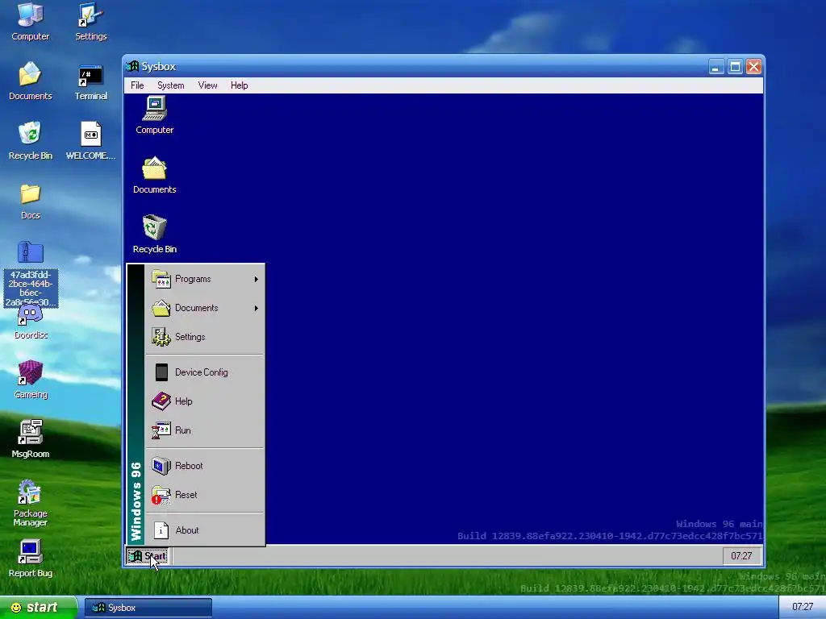826x619 pixels.
Task: Open the MsgRoom desktop shortcut
Action: click(30, 438)
